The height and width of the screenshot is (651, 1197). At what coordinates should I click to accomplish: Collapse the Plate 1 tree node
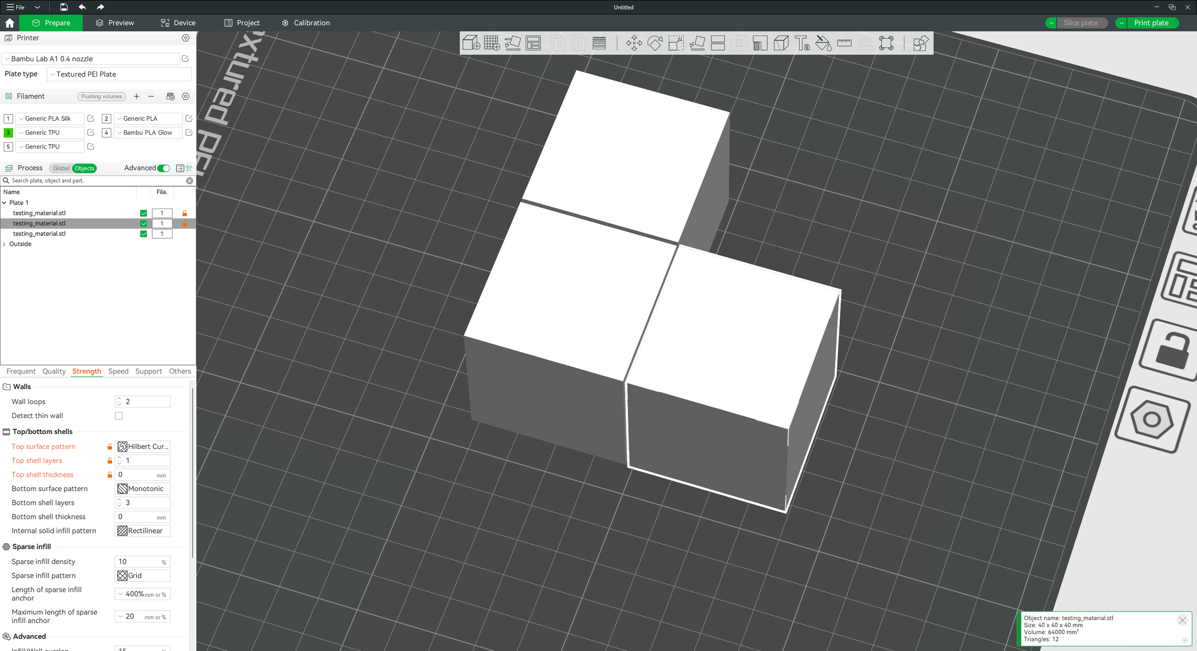click(x=4, y=203)
